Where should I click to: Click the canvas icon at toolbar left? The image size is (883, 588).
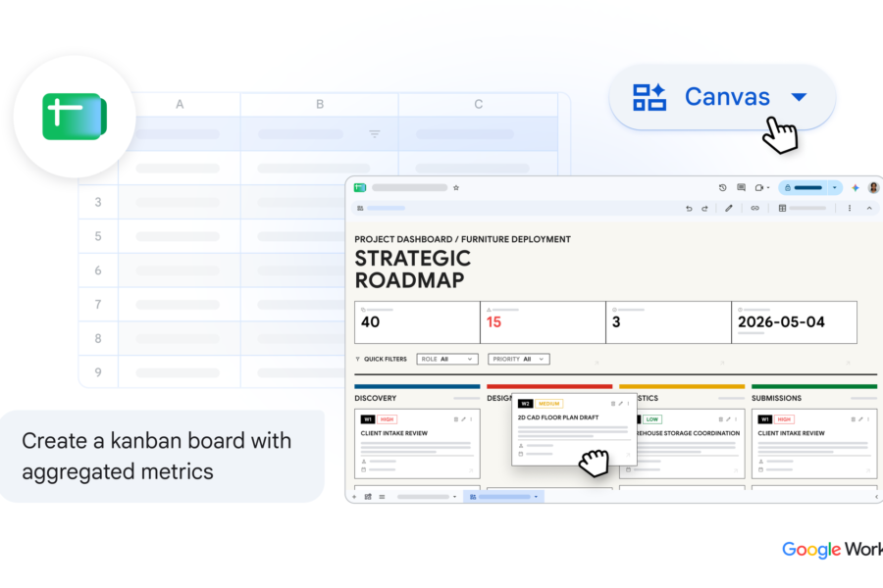(360, 208)
